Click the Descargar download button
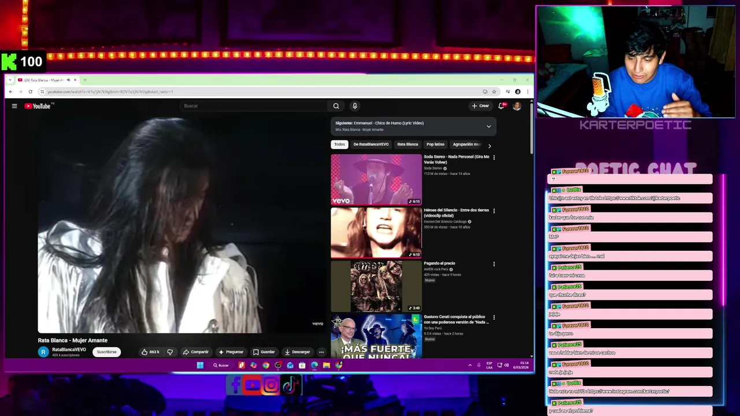This screenshot has height=416, width=740. click(x=297, y=352)
